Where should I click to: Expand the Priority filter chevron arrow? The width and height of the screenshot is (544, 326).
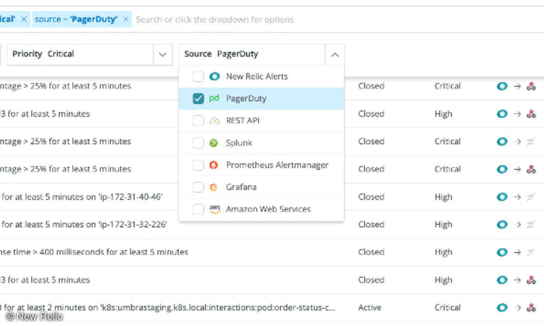pyautogui.click(x=163, y=54)
